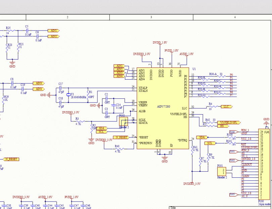The height and width of the screenshot is (209, 272).
Task: Select resistor R23 label
Action: 10,45
